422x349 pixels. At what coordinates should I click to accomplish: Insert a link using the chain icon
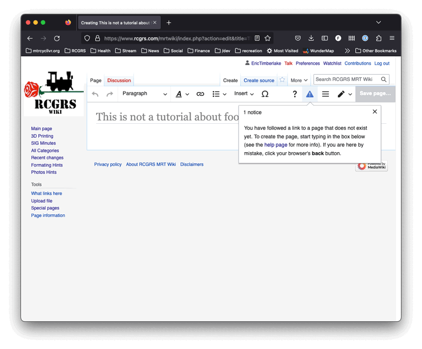coord(200,94)
